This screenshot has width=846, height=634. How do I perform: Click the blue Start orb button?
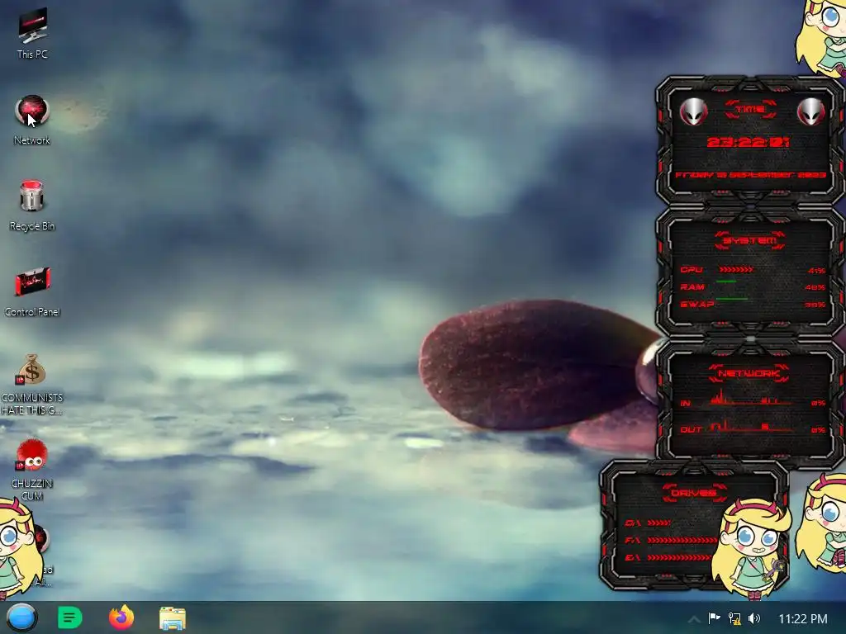click(21, 617)
